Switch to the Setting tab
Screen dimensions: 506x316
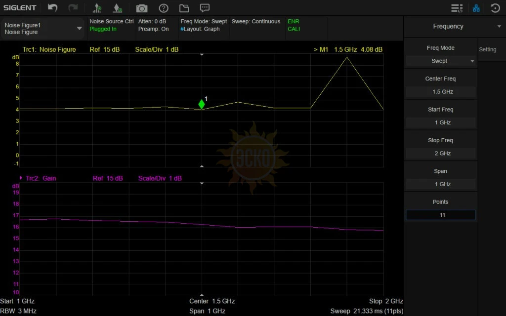click(x=487, y=49)
